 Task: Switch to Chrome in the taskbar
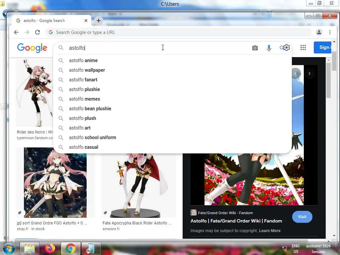click(70, 248)
